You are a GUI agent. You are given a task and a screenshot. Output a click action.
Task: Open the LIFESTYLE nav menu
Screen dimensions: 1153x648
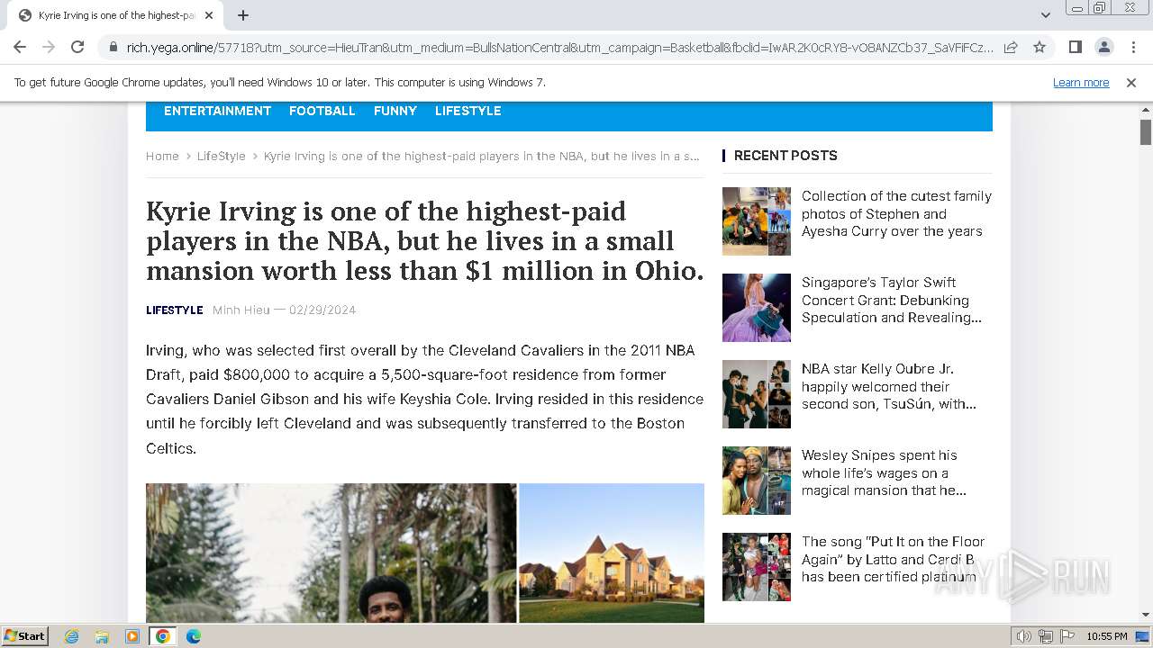coord(468,111)
